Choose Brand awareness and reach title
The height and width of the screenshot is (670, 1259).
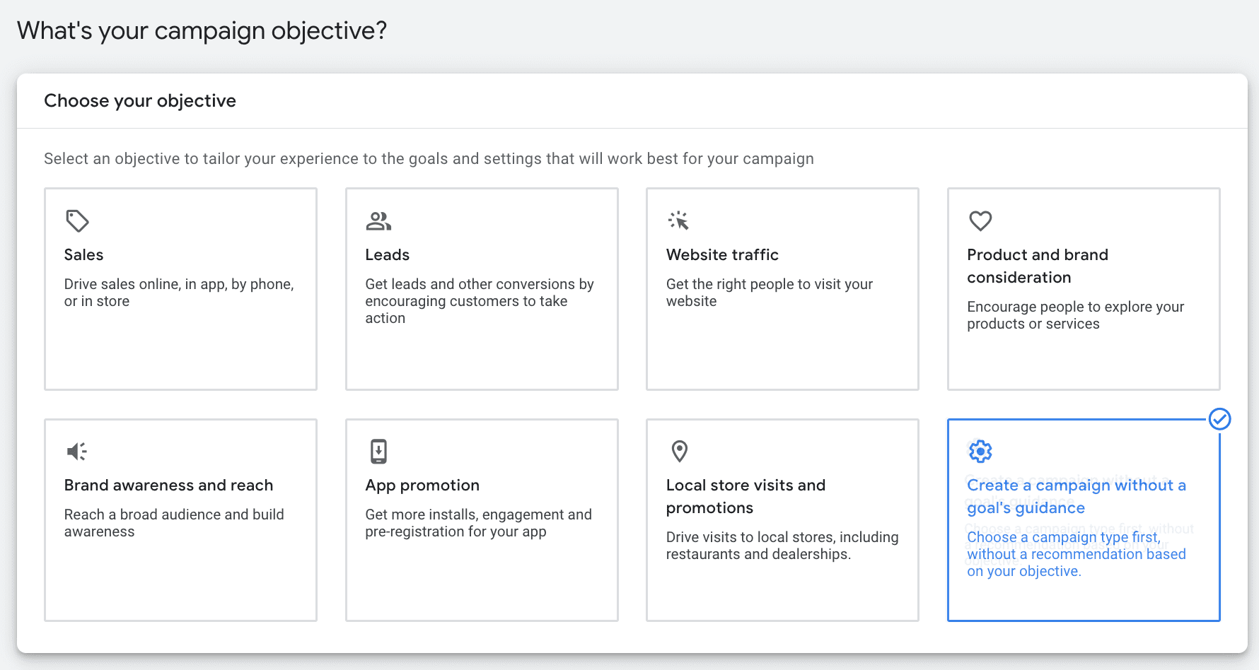pyautogui.click(x=168, y=486)
